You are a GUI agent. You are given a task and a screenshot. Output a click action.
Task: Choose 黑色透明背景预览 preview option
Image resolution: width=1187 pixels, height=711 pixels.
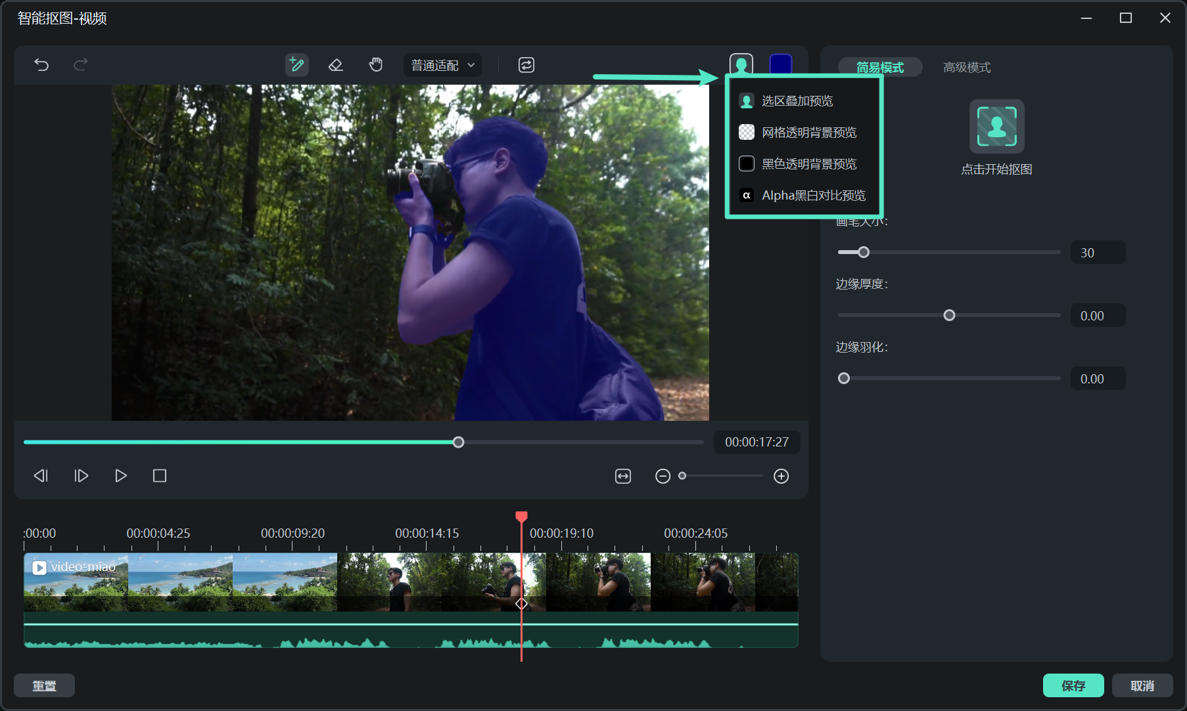(804, 164)
